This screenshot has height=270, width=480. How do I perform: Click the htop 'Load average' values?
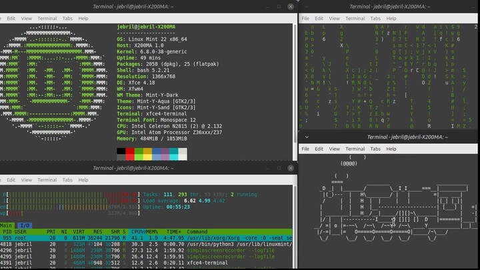click(205, 201)
